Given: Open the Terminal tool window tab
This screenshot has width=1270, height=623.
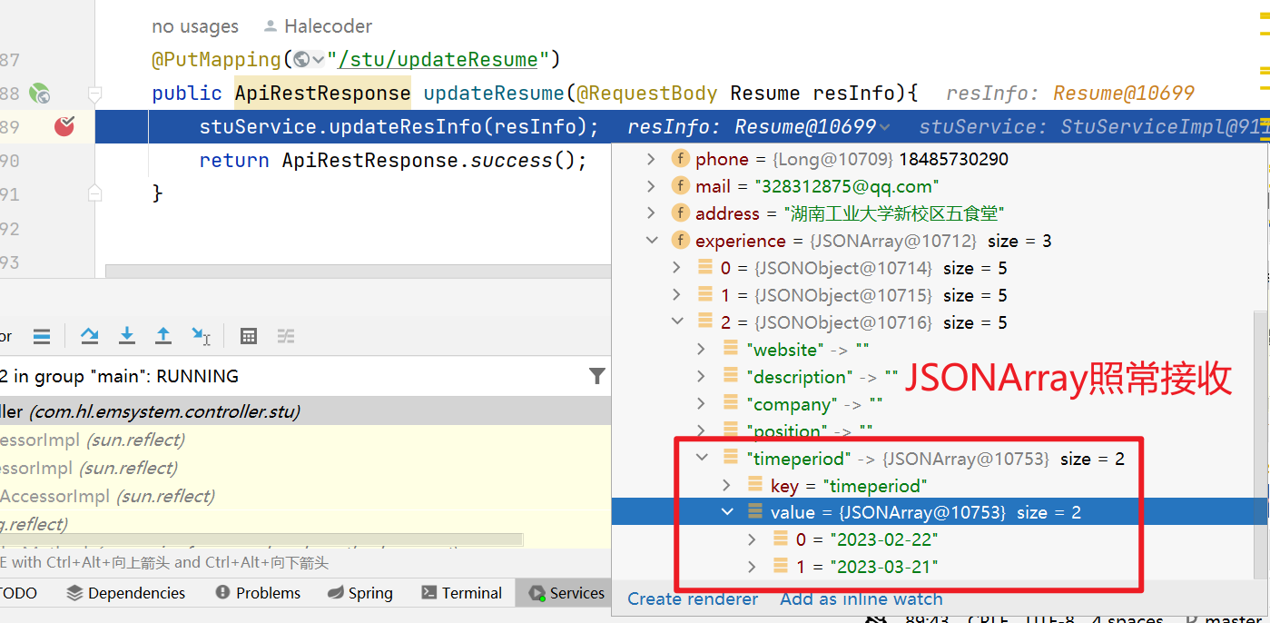Looking at the screenshot, I should pyautogui.click(x=461, y=593).
